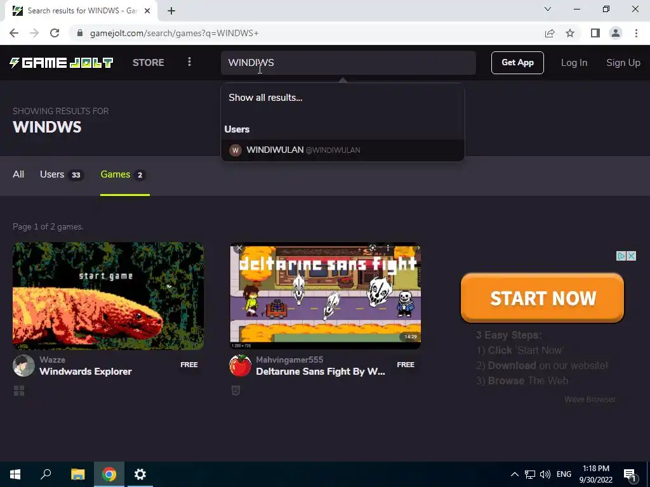The width and height of the screenshot is (650, 487).
Task: Open File Explorer from the taskbar
Action: [77, 474]
